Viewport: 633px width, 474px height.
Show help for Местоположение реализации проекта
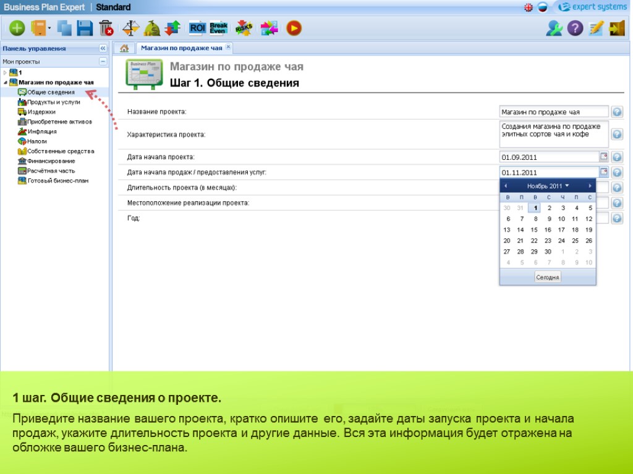[617, 203]
